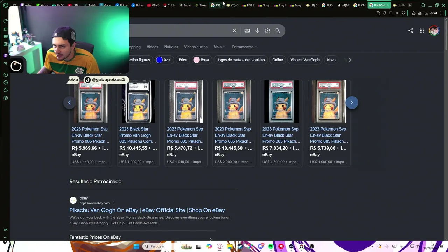Image resolution: width=448 pixels, height=252 pixels.
Task: Go to previous products in carousel
Action: coord(69,103)
